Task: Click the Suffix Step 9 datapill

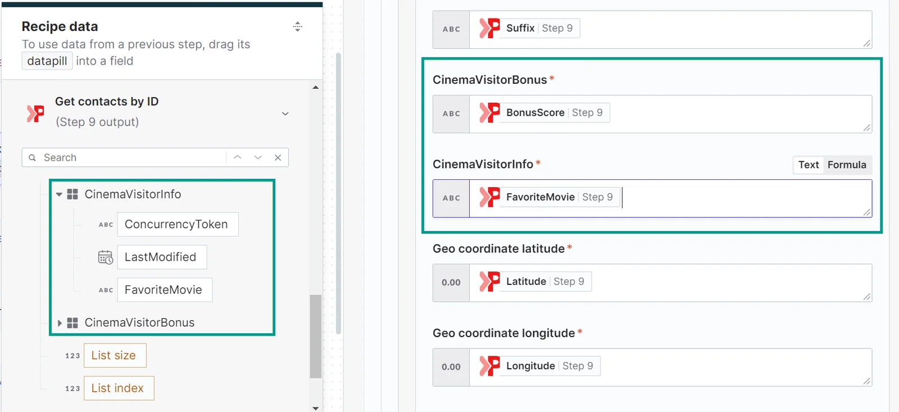Action: coord(529,28)
